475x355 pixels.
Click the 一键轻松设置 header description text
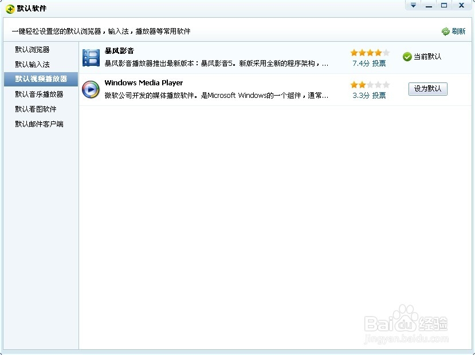click(x=101, y=31)
